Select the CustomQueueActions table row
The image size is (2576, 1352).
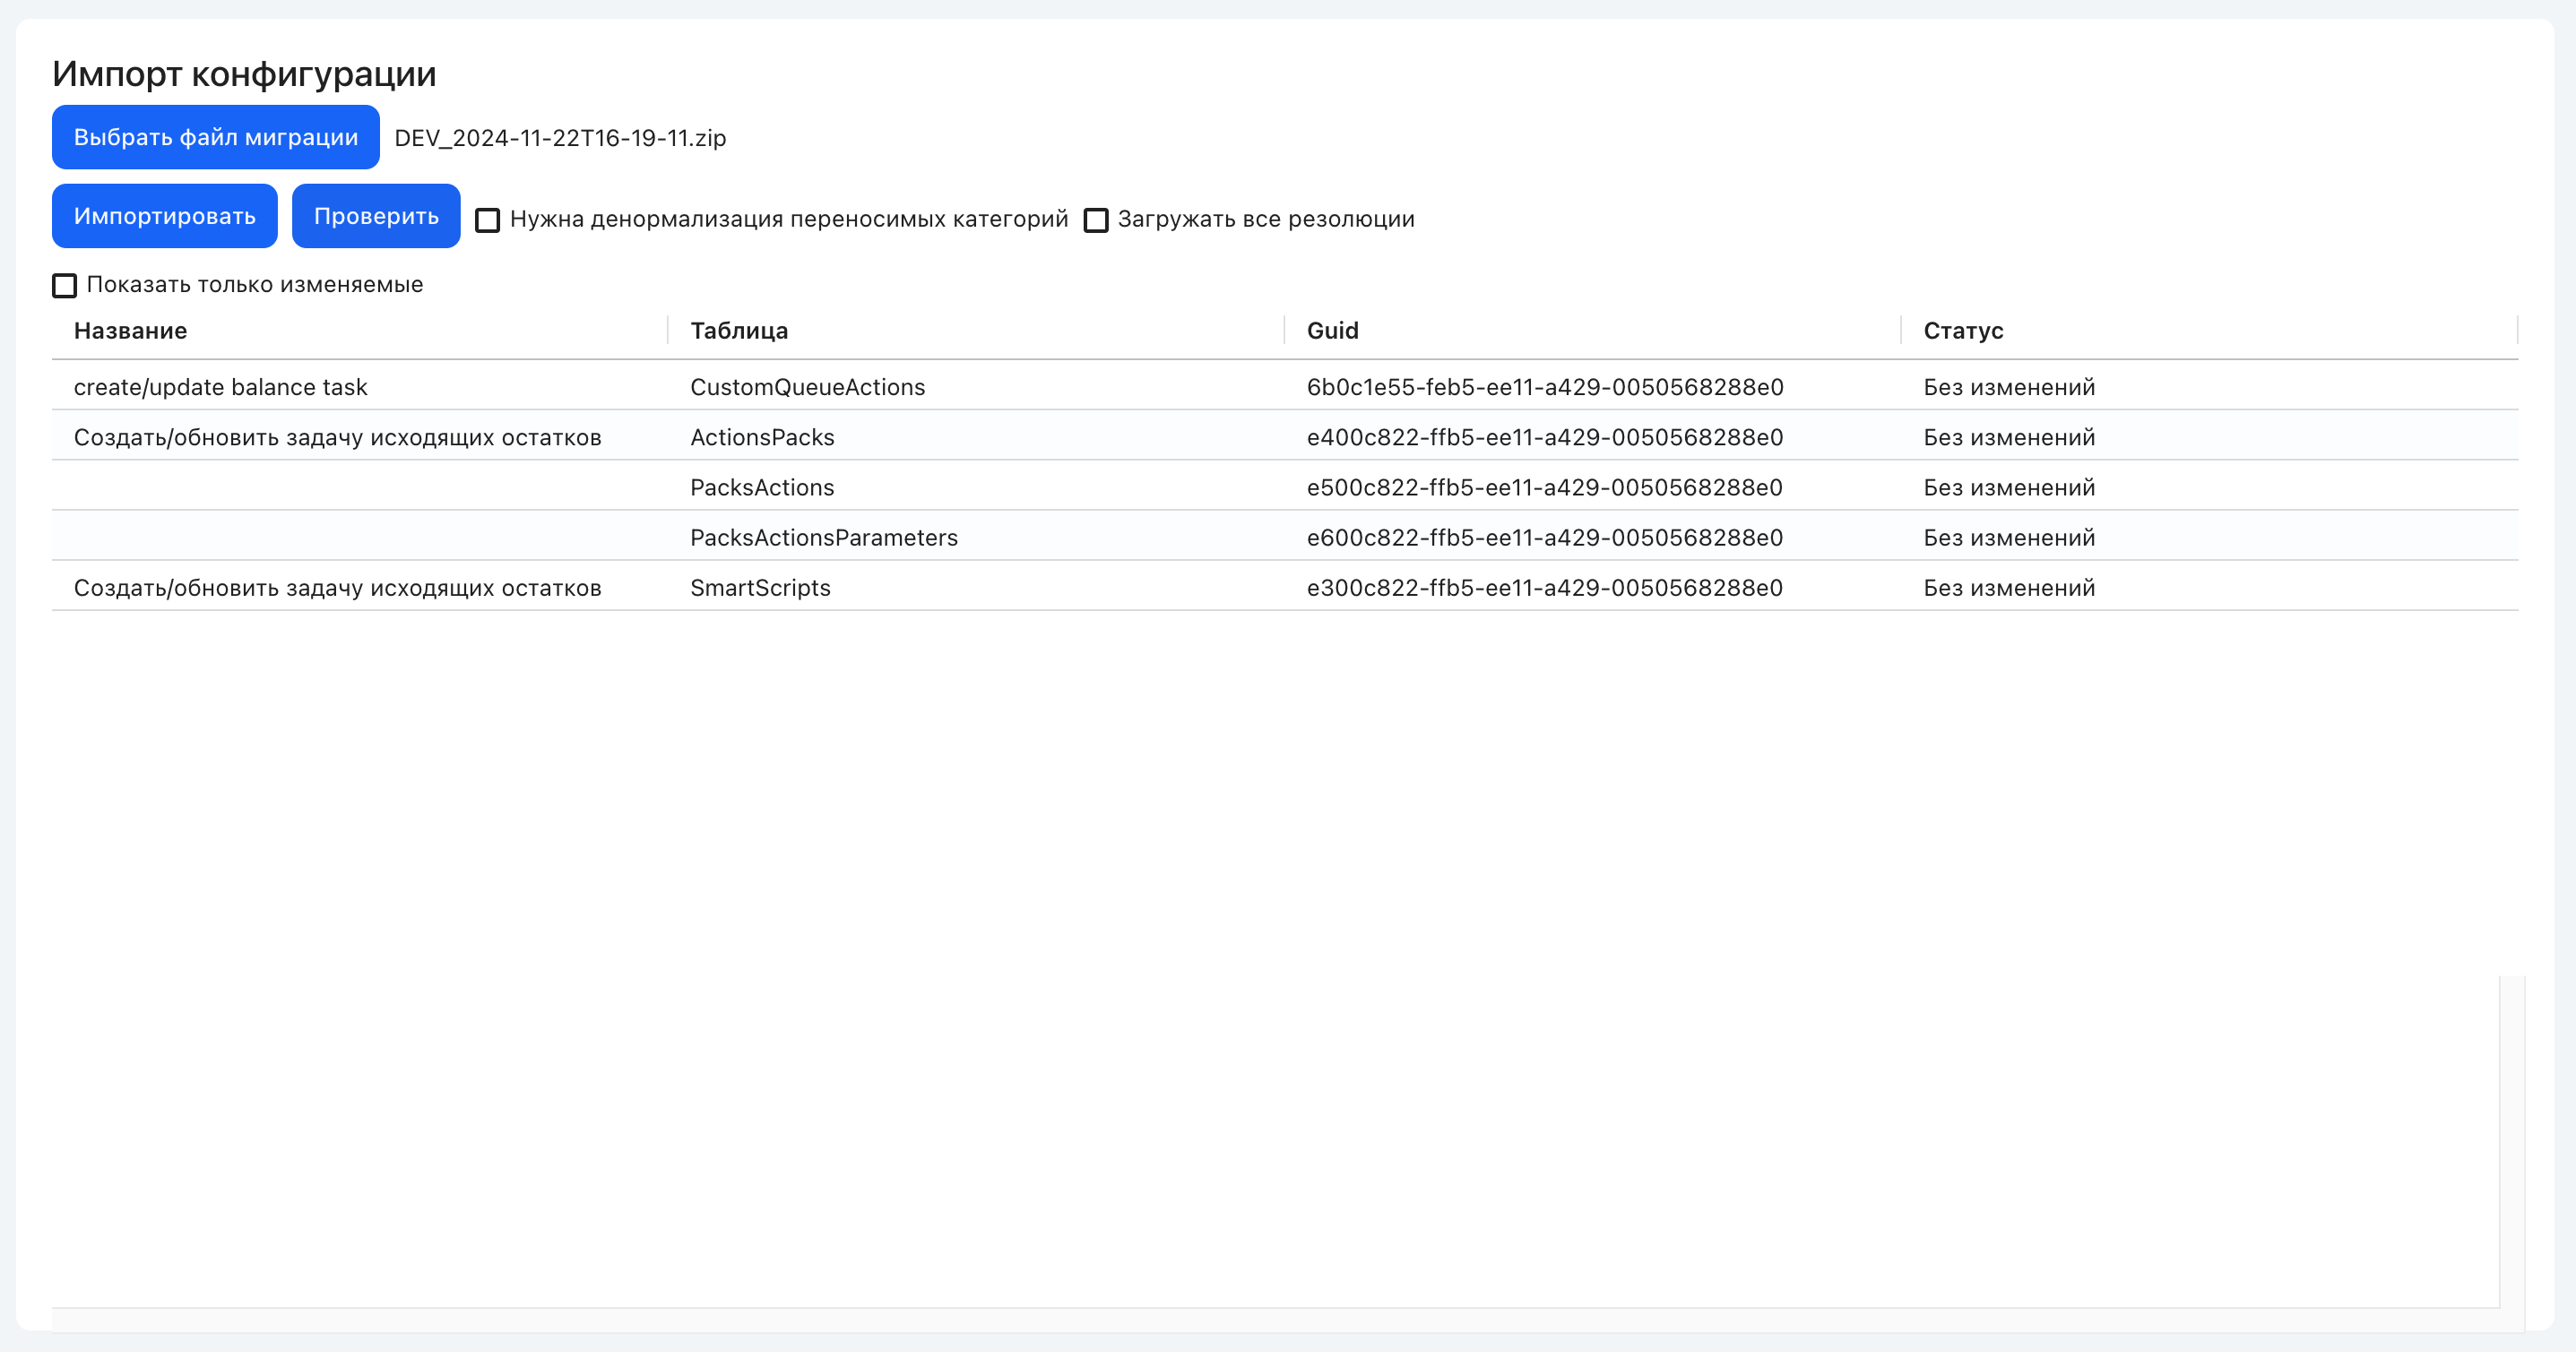[x=1286, y=386]
